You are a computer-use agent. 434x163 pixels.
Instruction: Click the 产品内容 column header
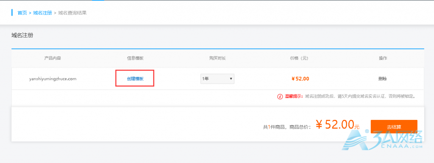[53, 58]
